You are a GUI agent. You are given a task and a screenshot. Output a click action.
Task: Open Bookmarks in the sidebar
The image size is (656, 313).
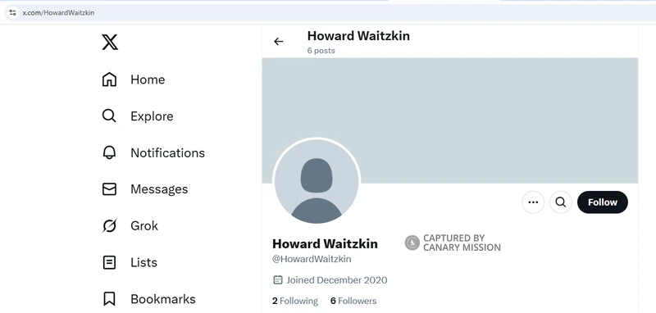[x=149, y=299]
